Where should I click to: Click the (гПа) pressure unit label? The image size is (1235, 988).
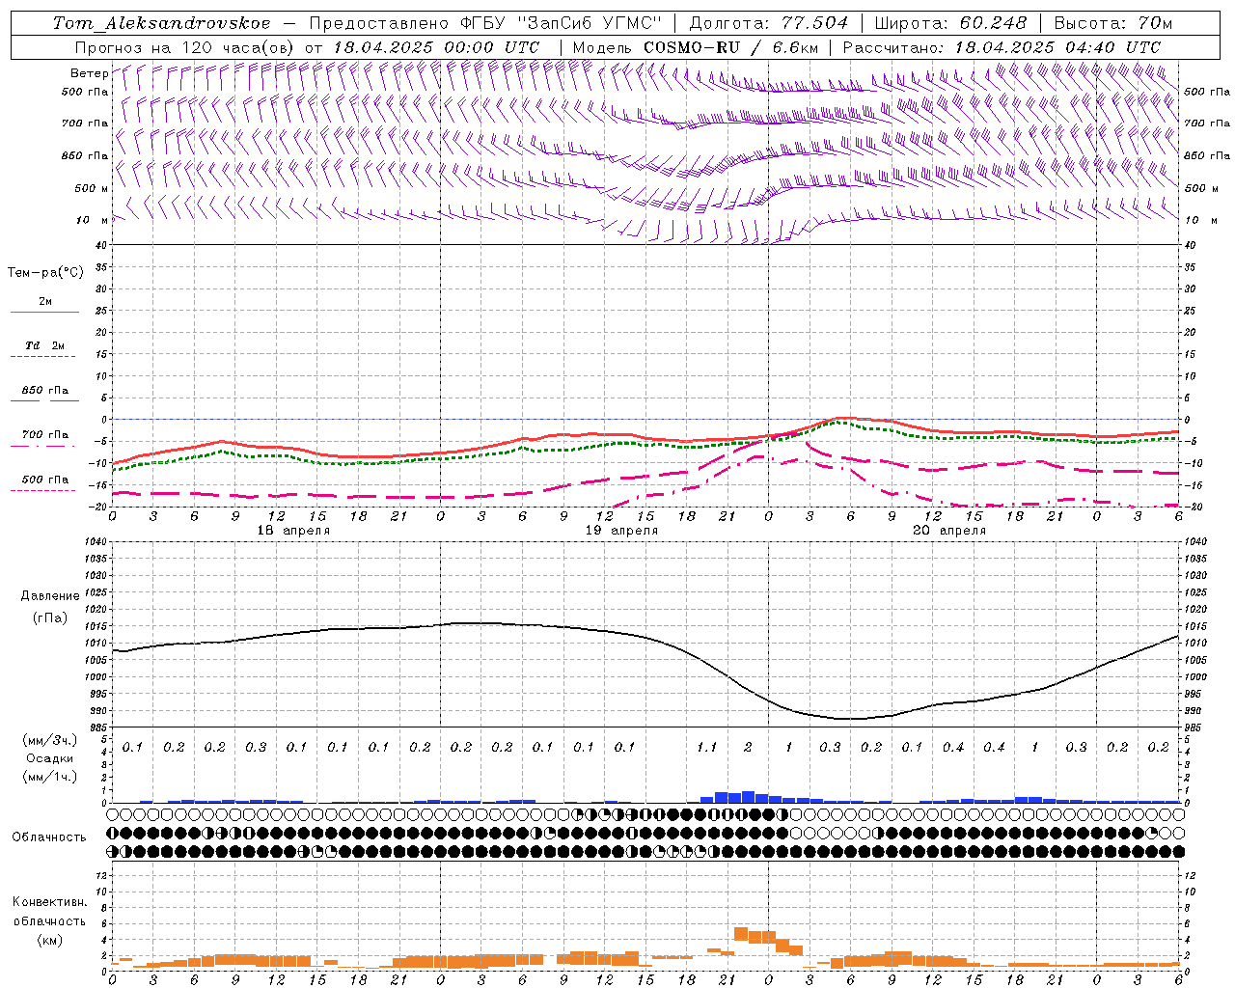pos(50,617)
